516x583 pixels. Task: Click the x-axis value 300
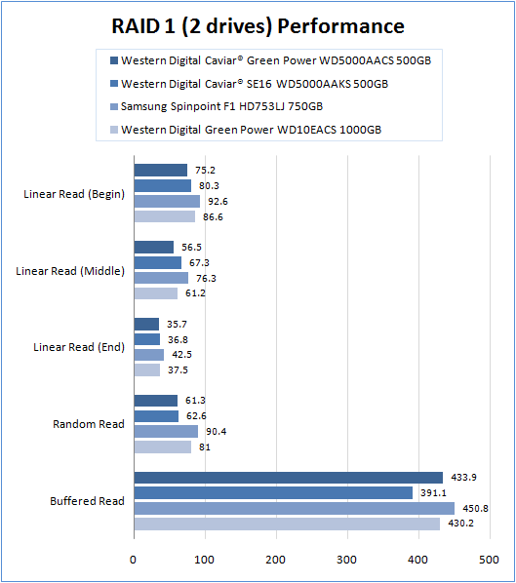point(346,560)
